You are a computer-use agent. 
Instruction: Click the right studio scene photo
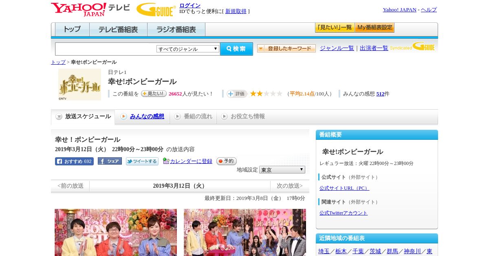point(245,232)
